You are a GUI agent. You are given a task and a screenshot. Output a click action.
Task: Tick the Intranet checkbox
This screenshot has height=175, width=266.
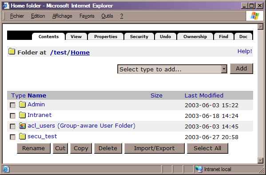pyautogui.click(x=12, y=116)
